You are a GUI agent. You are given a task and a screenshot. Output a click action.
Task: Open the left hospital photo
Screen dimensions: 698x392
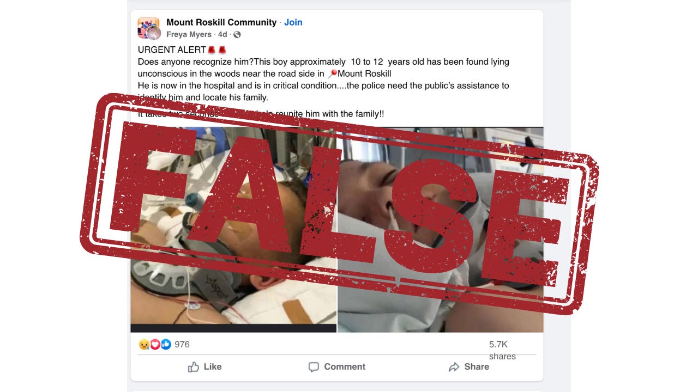[x=233, y=229]
